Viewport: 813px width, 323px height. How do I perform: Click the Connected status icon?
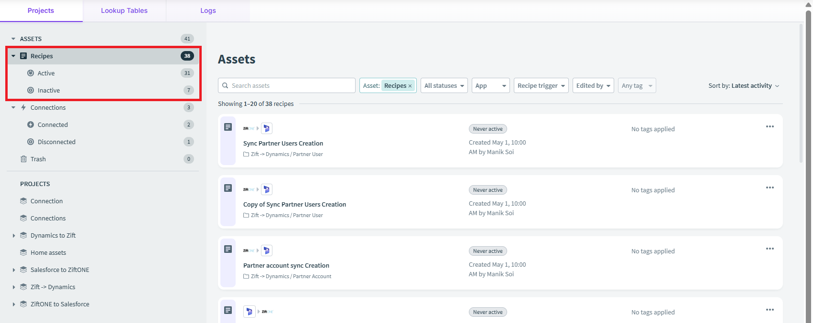(31, 125)
